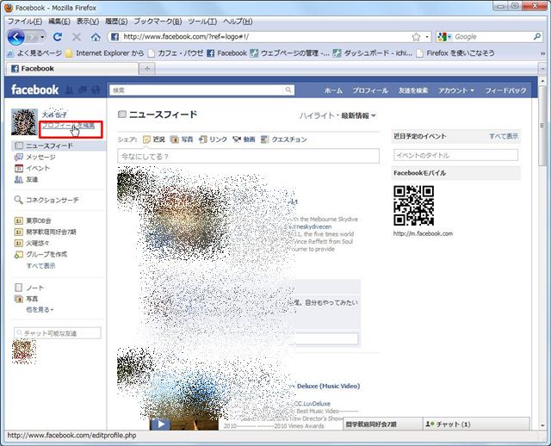Share a クエスチョン question
Viewport: 551px width, 446px height.
point(283,139)
